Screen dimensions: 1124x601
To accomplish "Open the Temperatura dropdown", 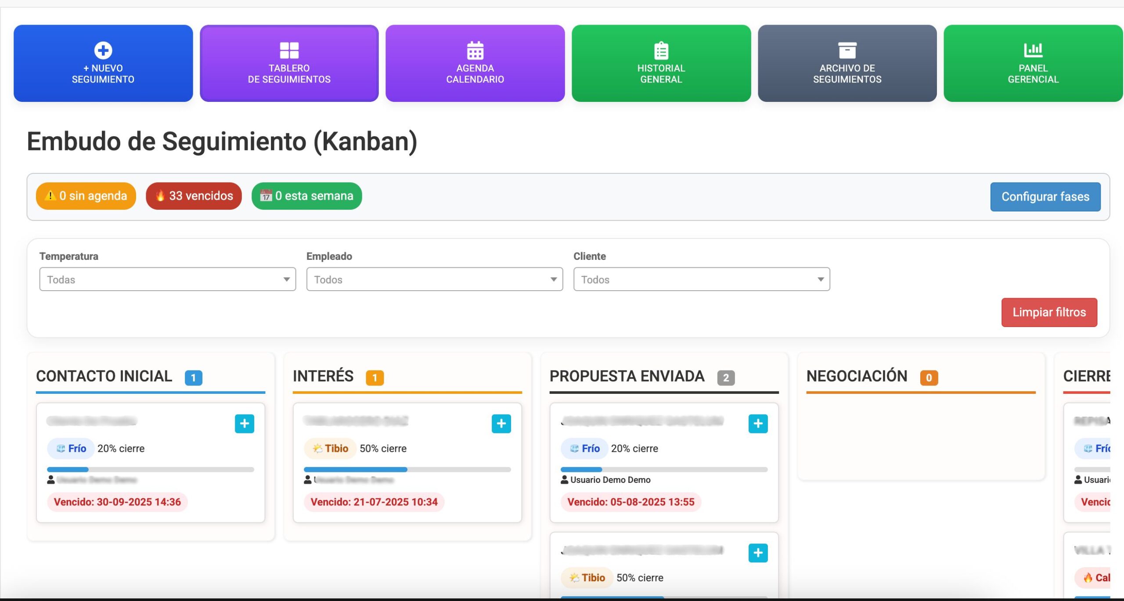I will (168, 279).
